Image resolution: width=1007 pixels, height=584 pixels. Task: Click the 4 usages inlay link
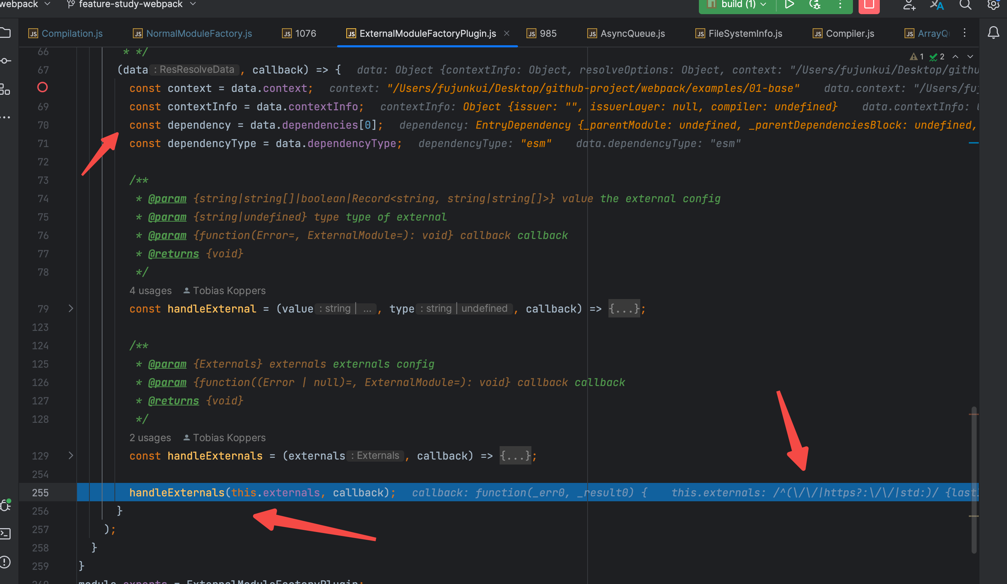pyautogui.click(x=150, y=291)
